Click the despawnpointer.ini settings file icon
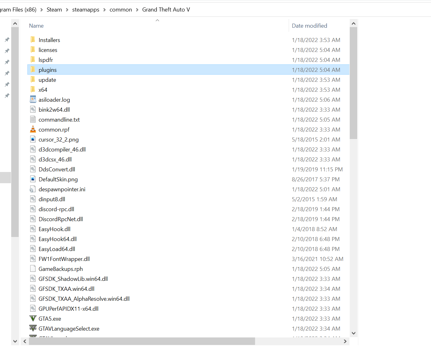 [x=32, y=189]
